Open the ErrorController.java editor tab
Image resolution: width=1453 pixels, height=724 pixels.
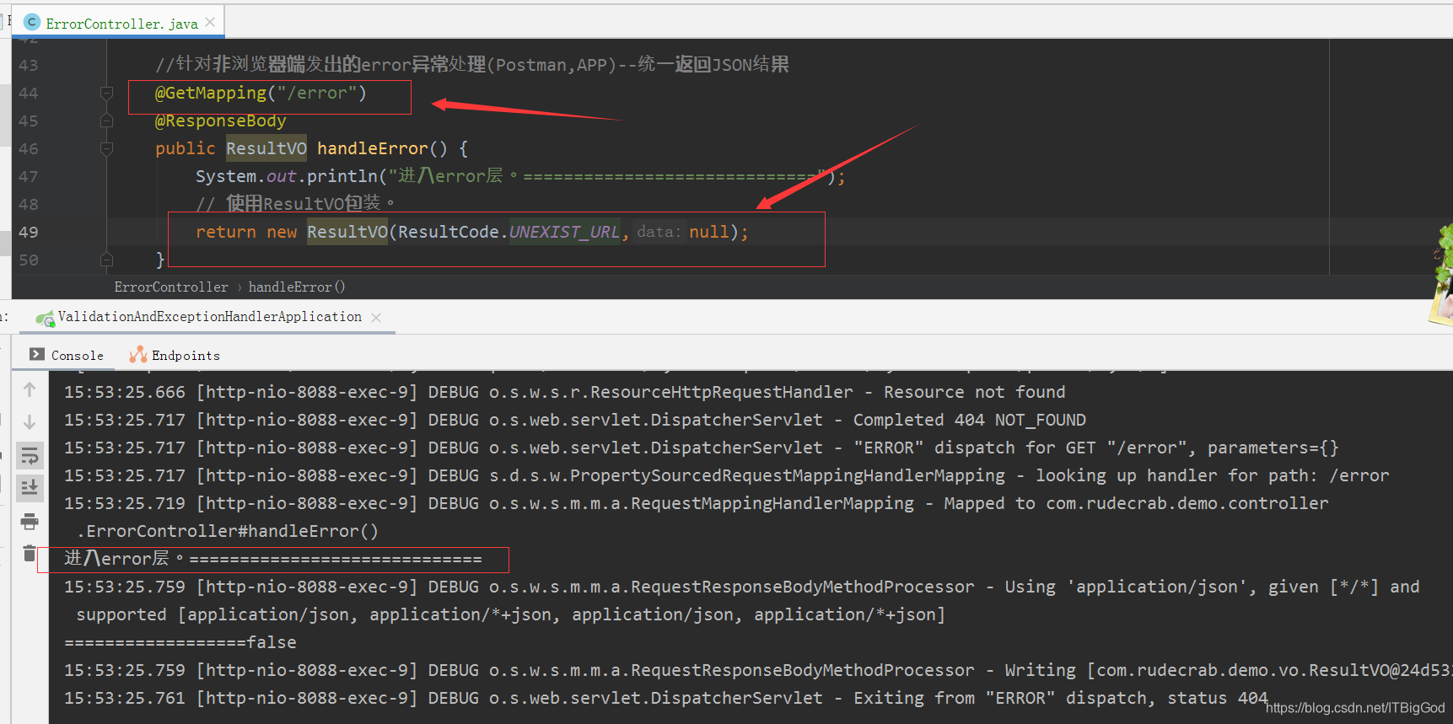pyautogui.click(x=121, y=24)
